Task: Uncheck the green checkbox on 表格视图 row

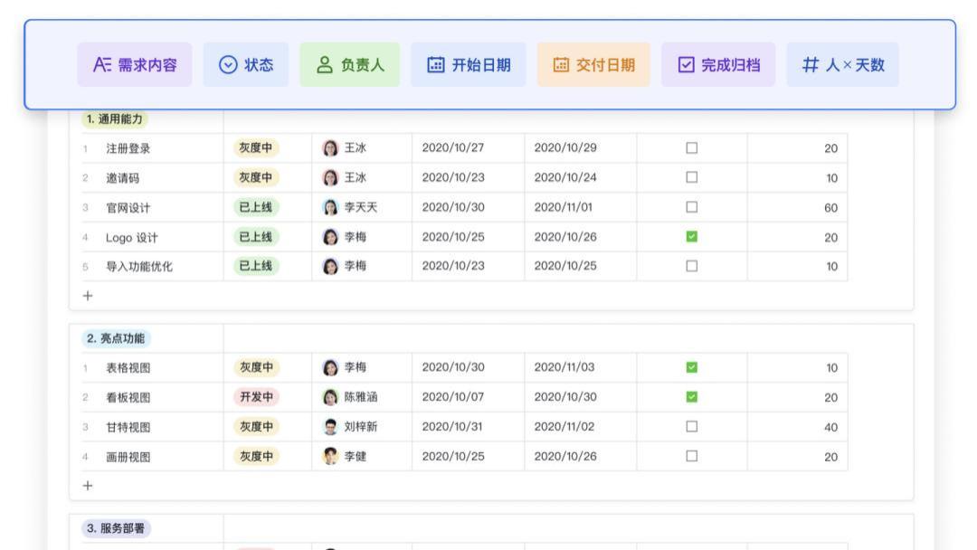Action: [692, 367]
